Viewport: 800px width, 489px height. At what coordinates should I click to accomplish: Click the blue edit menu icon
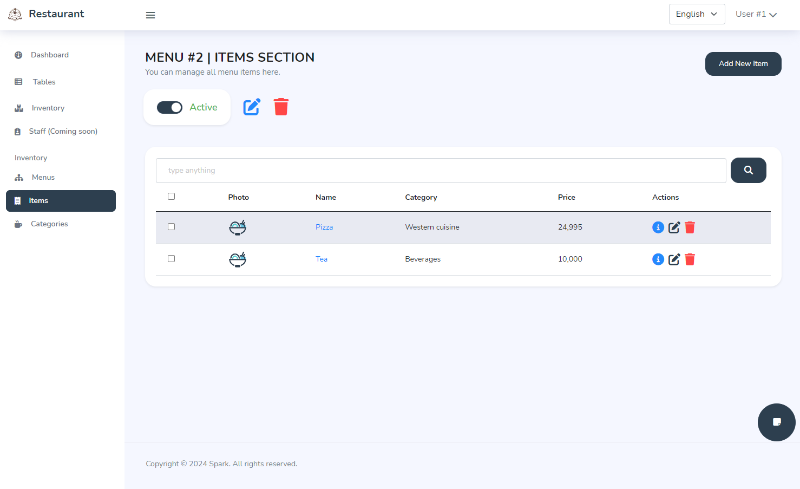[252, 107]
